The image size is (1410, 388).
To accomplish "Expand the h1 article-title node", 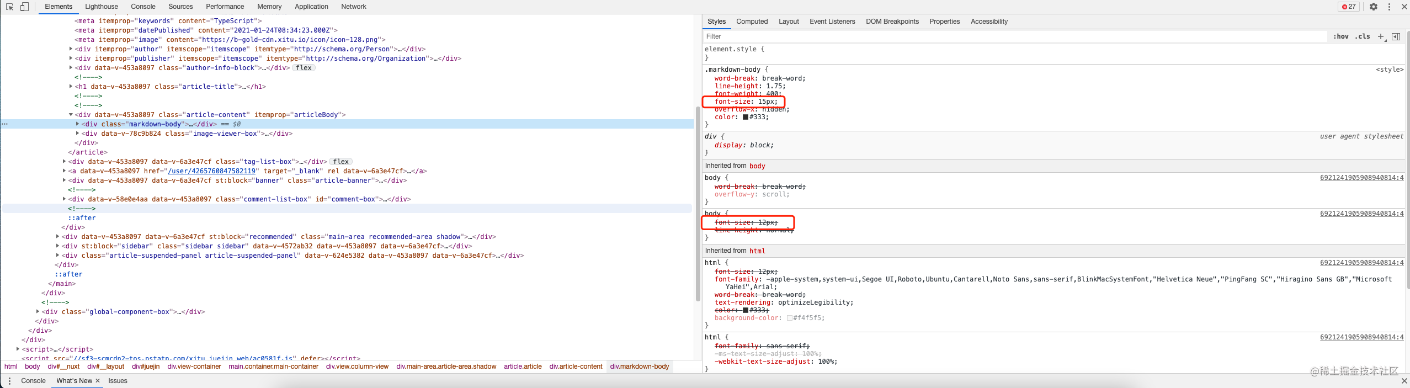I will tap(71, 87).
